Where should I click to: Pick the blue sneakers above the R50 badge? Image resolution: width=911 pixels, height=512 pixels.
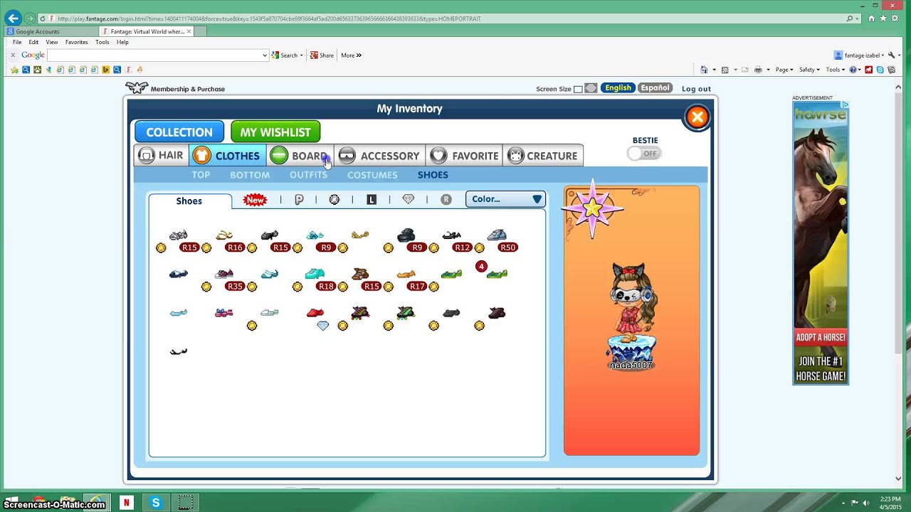point(497,235)
